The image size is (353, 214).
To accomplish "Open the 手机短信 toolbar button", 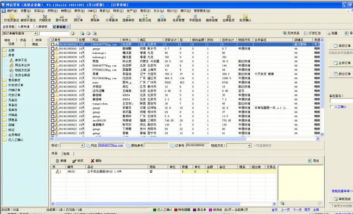I will click(x=195, y=18).
